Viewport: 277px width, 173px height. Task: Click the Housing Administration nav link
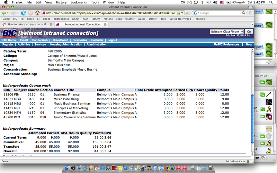tap(66, 45)
